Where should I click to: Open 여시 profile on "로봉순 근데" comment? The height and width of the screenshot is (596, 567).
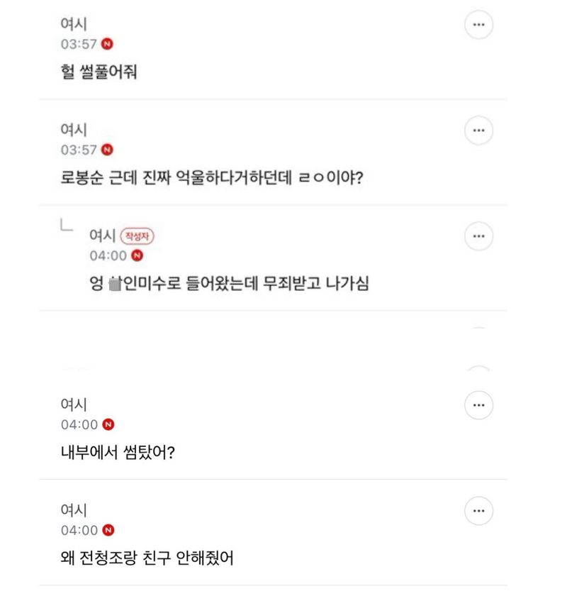point(74,130)
